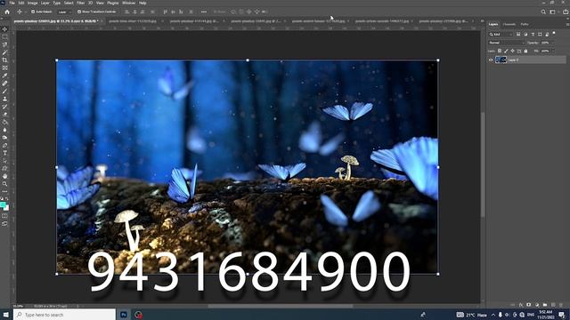The height and width of the screenshot is (320, 570).
Task: Open the Edit menu
Action: (x=21, y=3)
